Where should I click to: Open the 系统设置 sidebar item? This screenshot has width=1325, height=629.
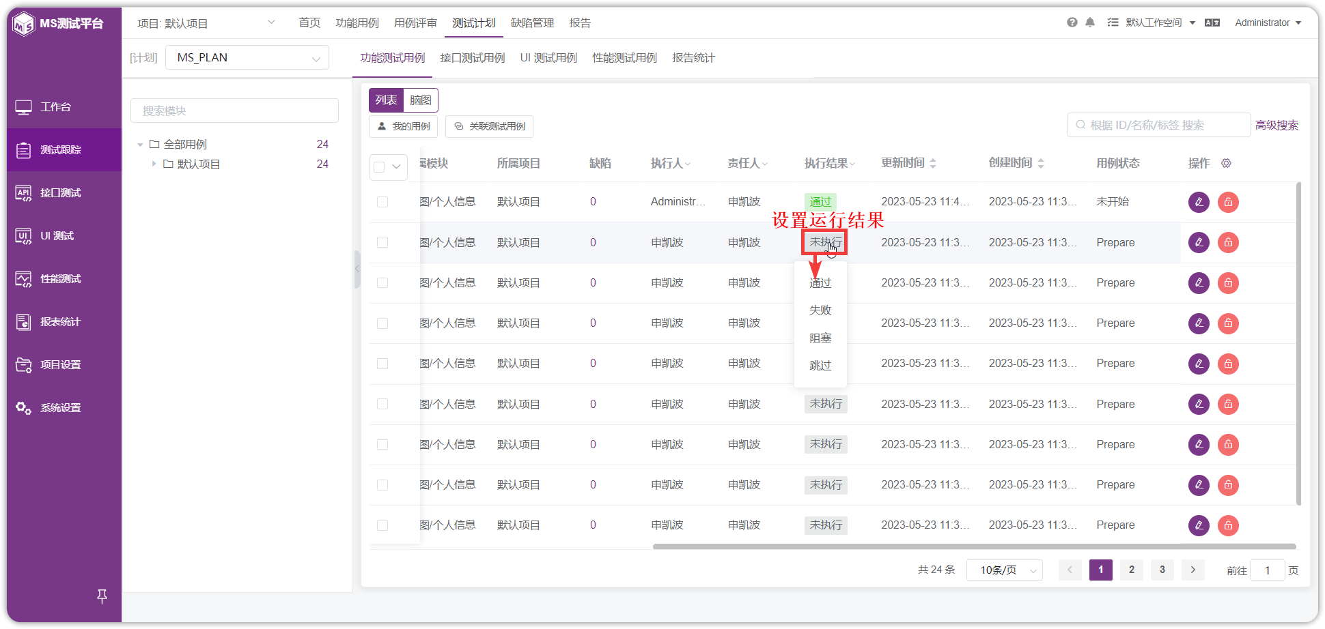(x=64, y=408)
